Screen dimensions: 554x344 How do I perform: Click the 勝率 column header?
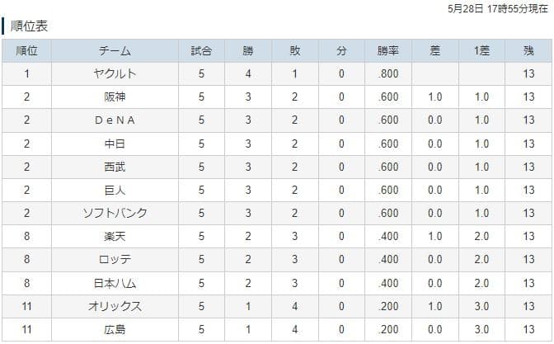pos(388,51)
